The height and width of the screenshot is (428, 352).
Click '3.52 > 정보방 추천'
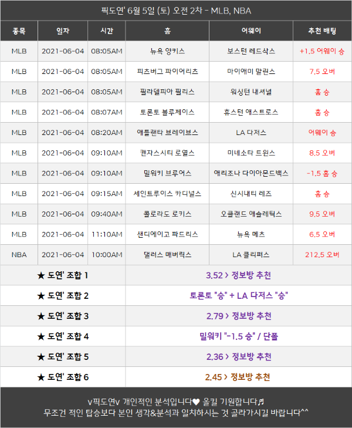click(x=238, y=275)
